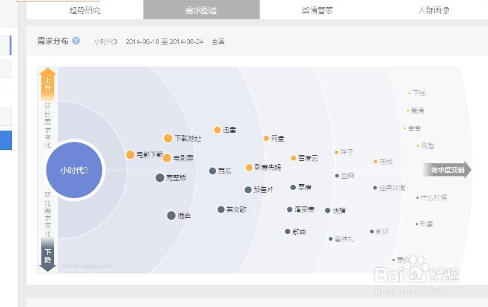Click the 影音先锋 node
Viewport: 488px width, 307px height.
click(x=249, y=168)
